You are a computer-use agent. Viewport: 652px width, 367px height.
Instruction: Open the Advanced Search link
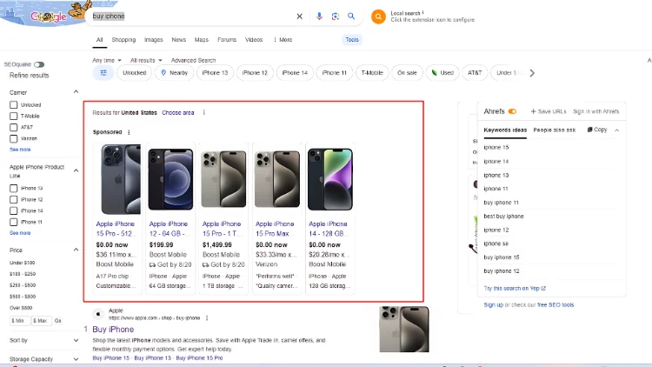click(x=193, y=60)
